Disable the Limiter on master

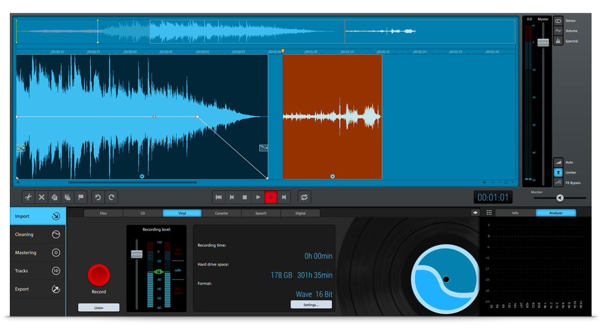point(558,173)
